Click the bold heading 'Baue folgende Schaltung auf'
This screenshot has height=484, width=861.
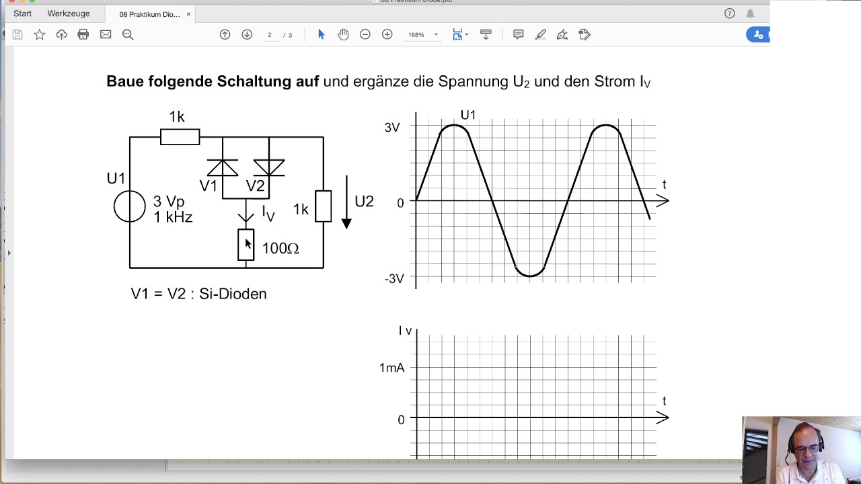coord(213,81)
